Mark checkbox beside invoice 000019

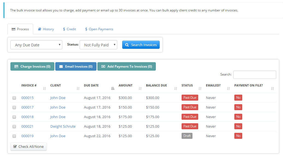(x=14, y=136)
